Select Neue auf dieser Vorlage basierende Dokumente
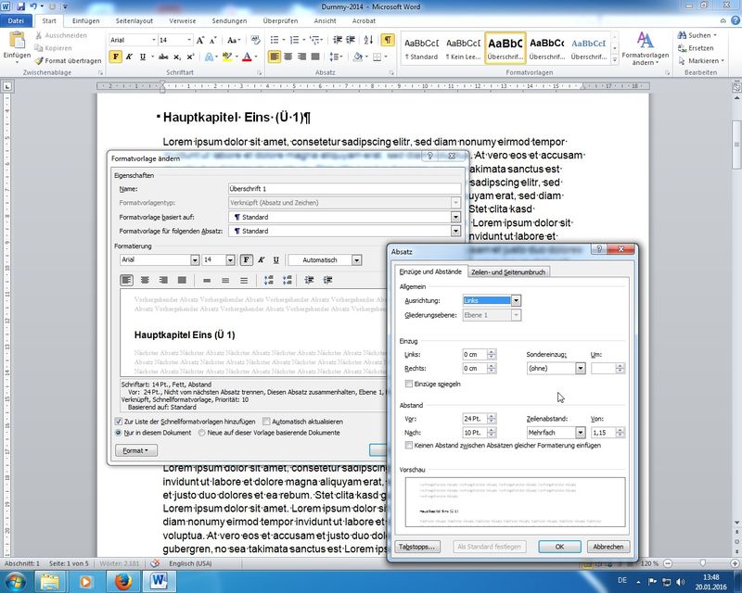 point(201,433)
